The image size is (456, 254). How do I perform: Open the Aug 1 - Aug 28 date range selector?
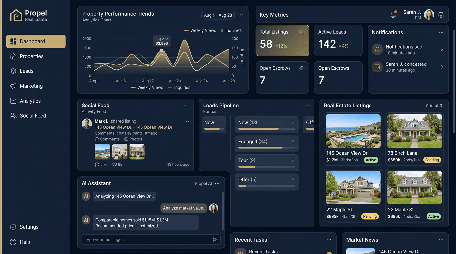[218, 15]
